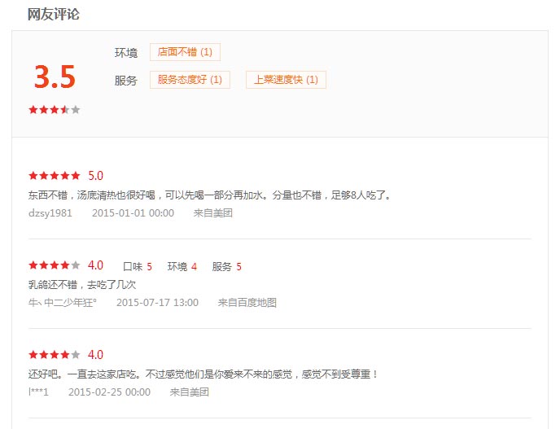560x429 pixels.
Task: Click the 4.0 score of l***1's review
Action: point(96,355)
